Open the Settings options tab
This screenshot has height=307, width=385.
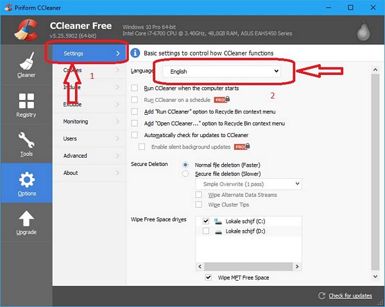pos(89,53)
